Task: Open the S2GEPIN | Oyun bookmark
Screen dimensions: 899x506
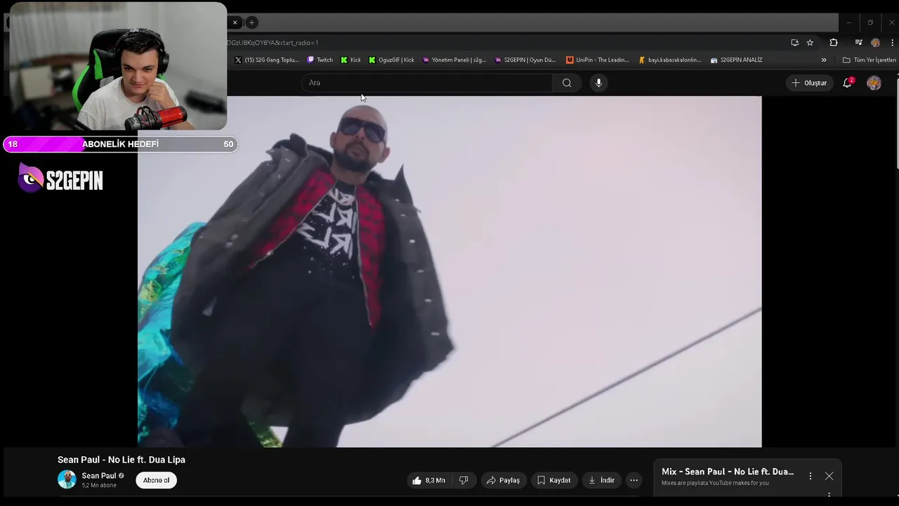Action: 525,60
